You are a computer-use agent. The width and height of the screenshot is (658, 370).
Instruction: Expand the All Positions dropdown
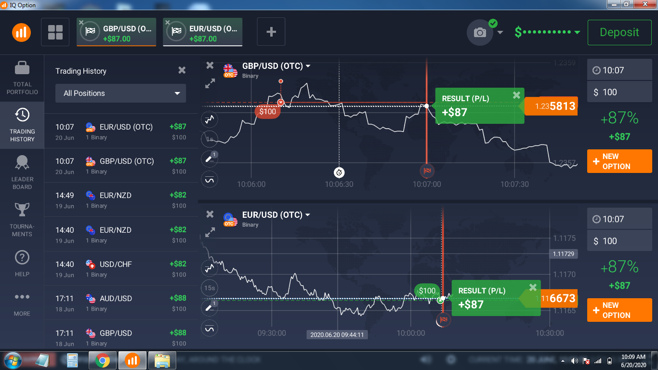pyautogui.click(x=120, y=93)
